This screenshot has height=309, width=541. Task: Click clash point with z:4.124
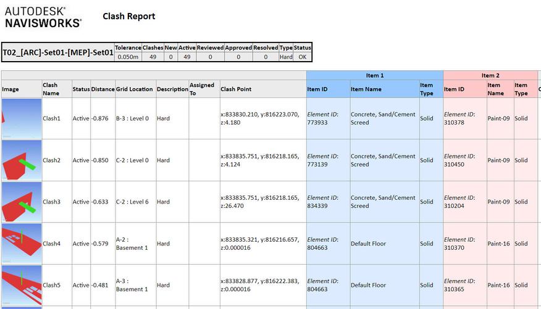[260, 160]
